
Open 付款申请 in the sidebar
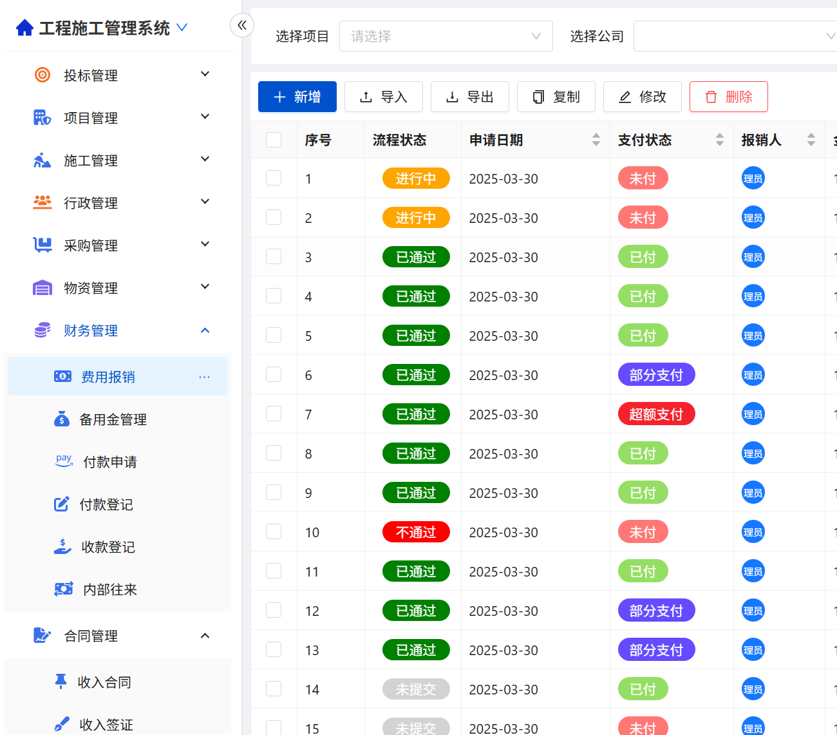109,462
